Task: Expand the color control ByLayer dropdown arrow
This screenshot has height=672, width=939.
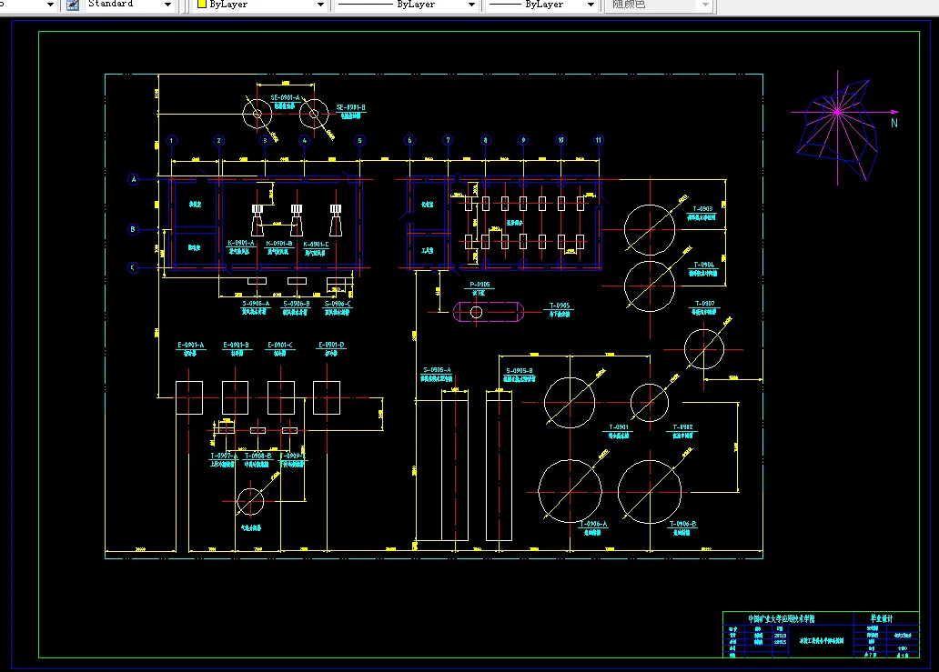Action: [x=320, y=5]
